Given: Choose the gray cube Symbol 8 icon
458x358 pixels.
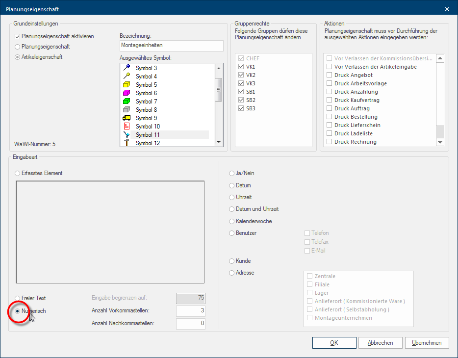Looking at the screenshot, I should 126,109.
